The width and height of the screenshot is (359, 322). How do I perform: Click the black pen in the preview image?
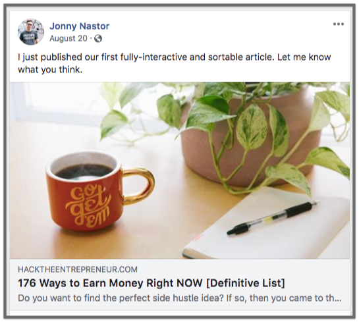272,218
